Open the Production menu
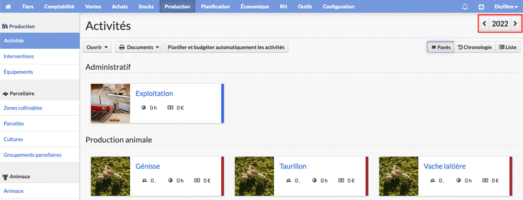This screenshot has height=200, width=523. click(177, 6)
